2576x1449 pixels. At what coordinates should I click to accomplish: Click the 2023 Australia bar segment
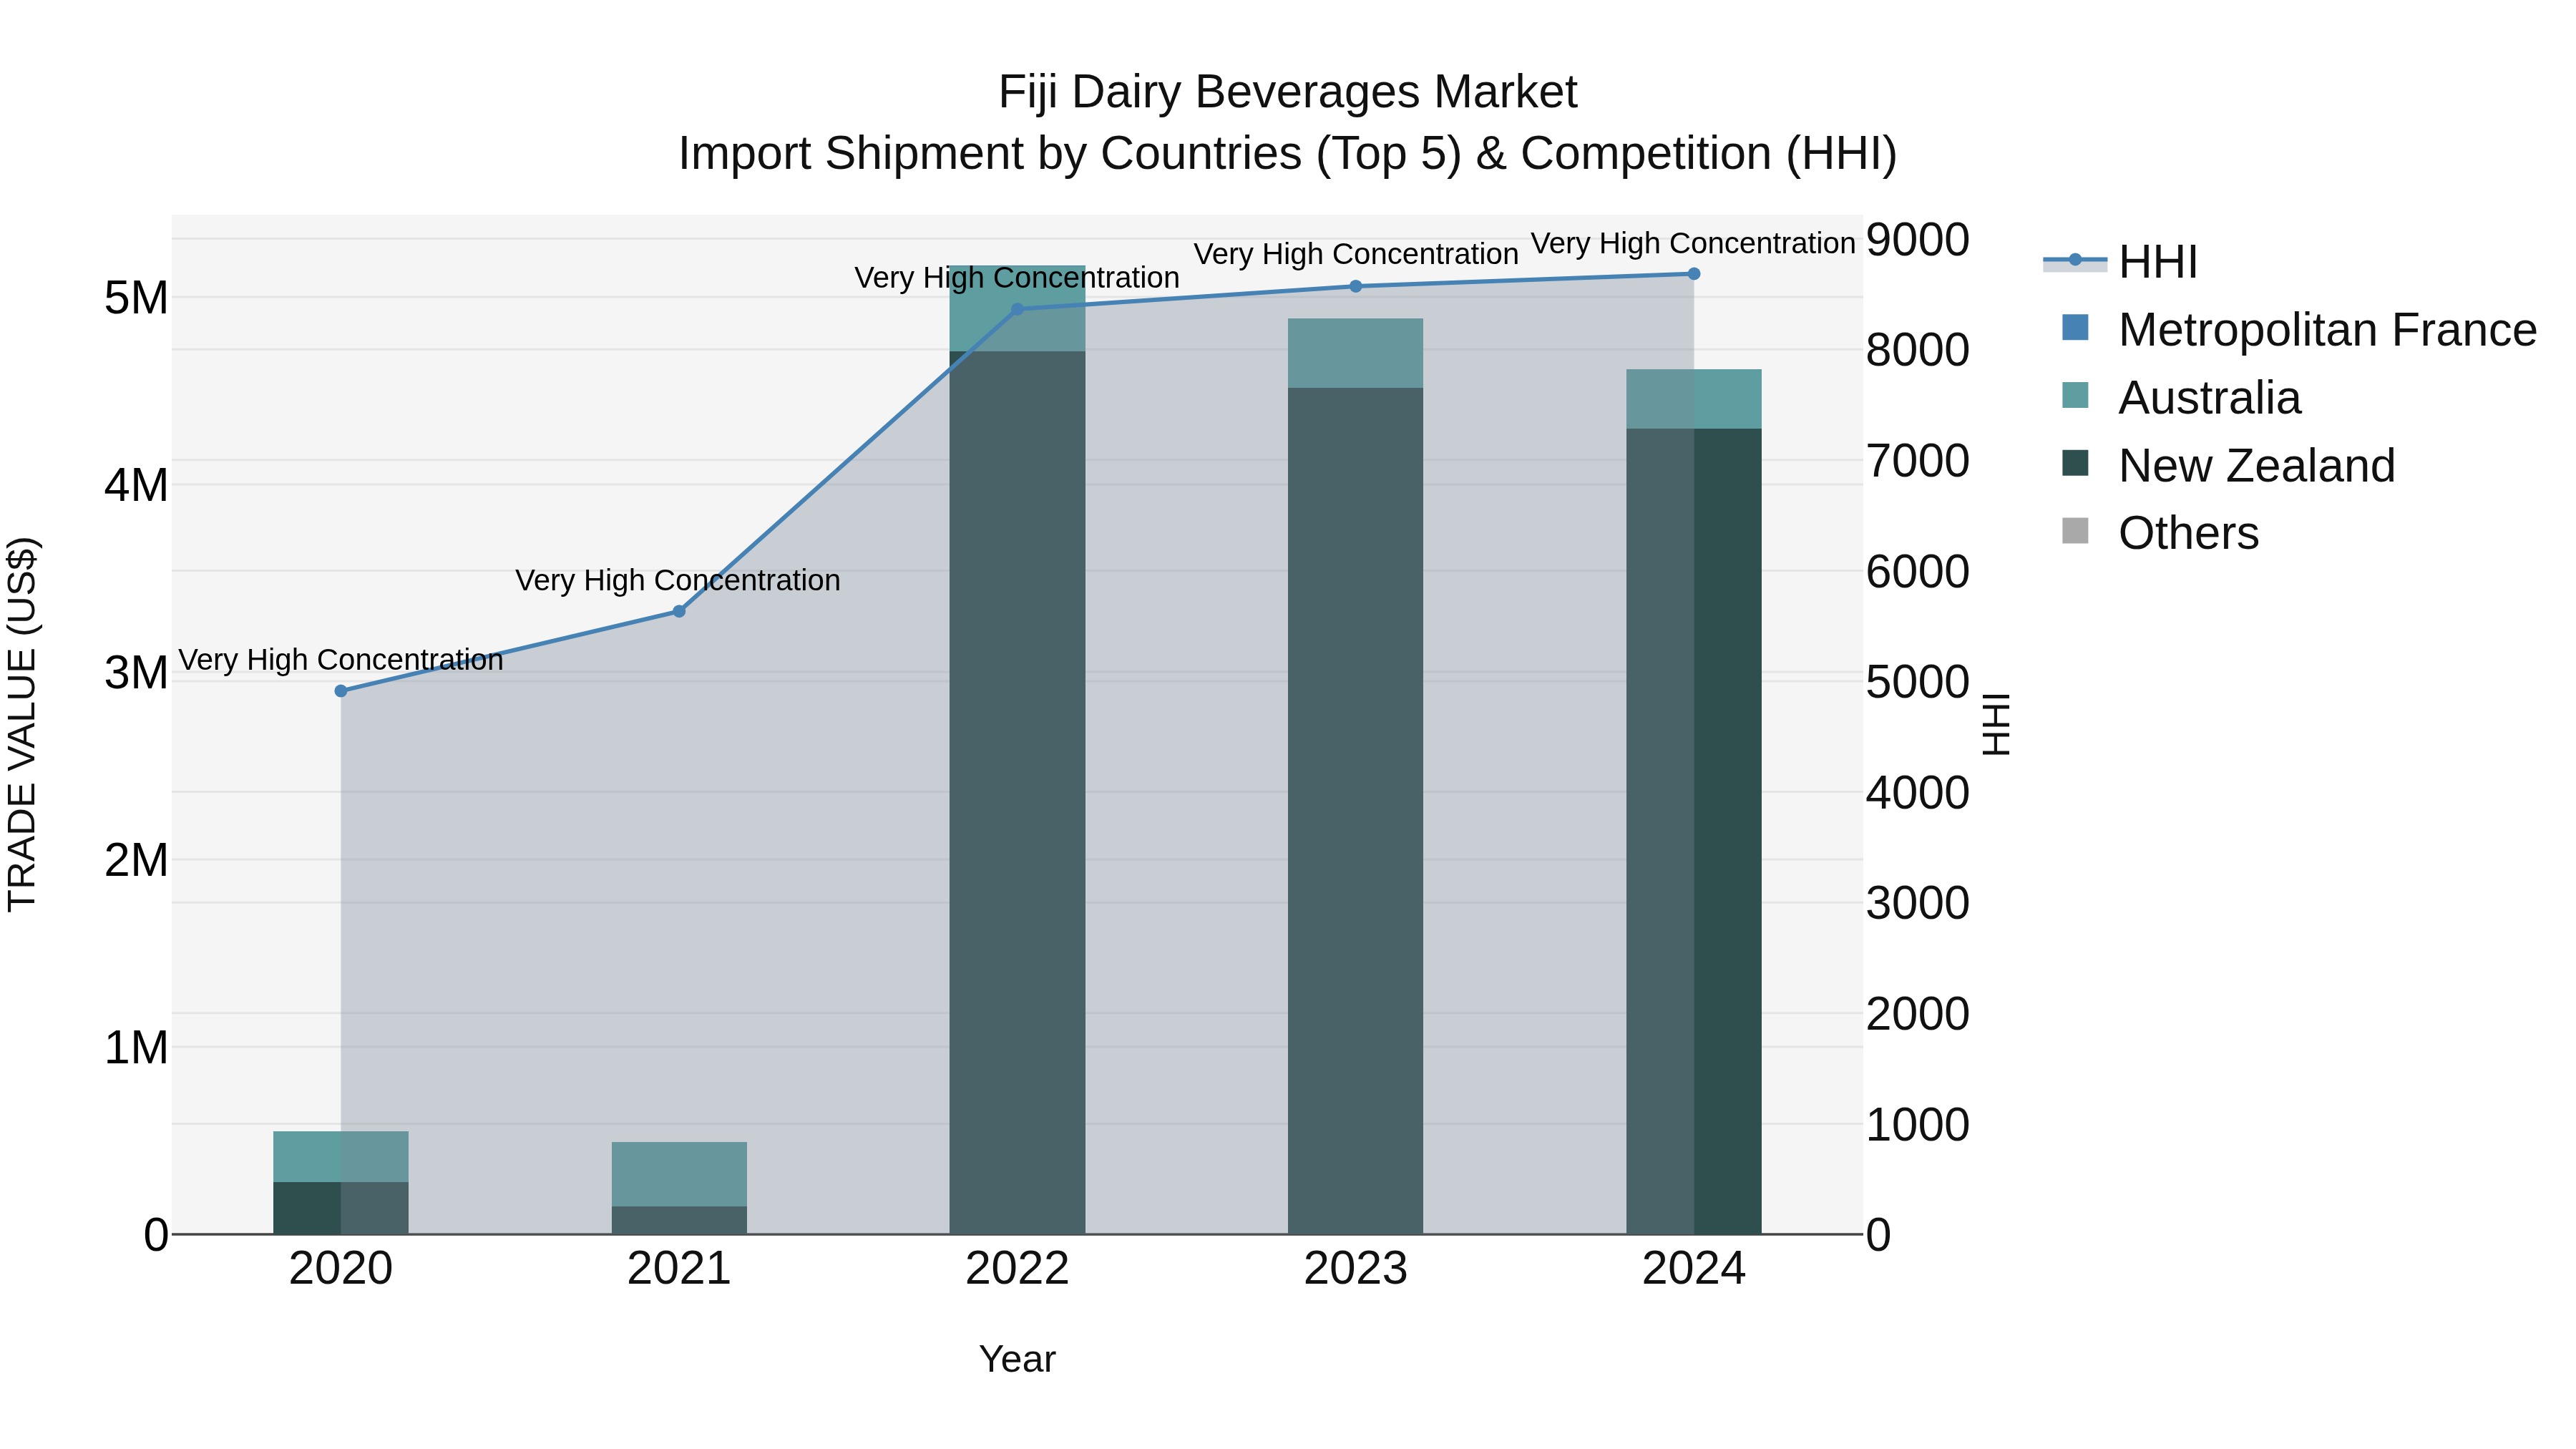coord(1356,353)
